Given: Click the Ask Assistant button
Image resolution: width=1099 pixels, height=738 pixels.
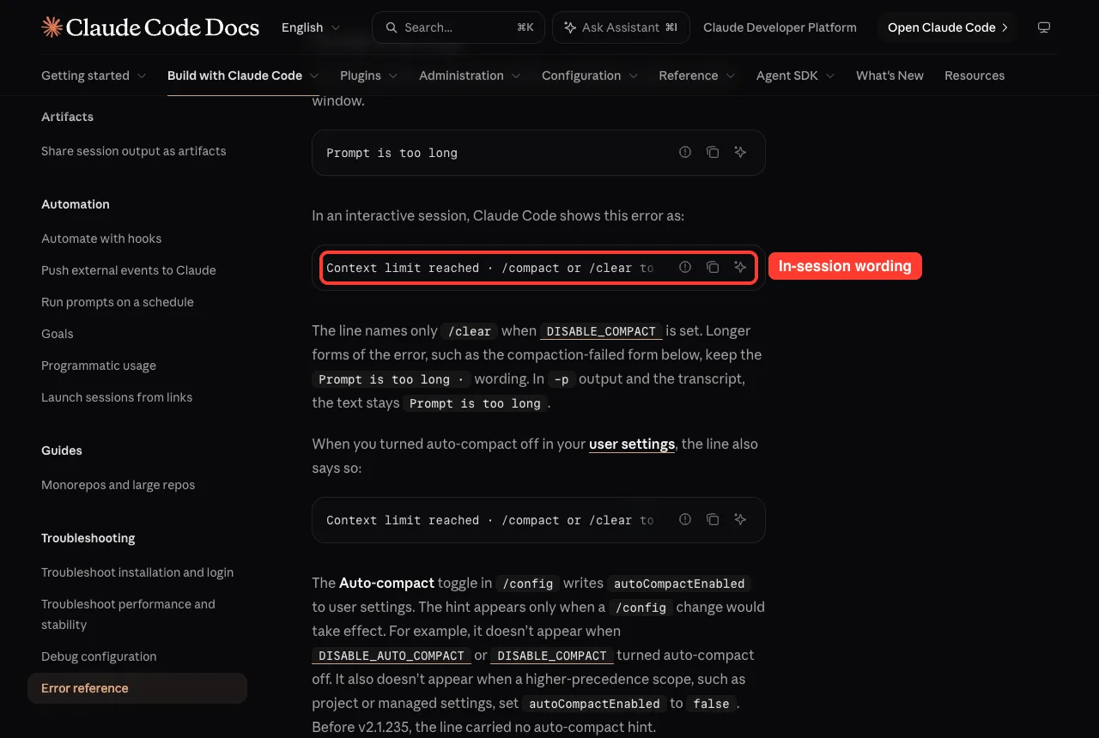Looking at the screenshot, I should coord(621,27).
